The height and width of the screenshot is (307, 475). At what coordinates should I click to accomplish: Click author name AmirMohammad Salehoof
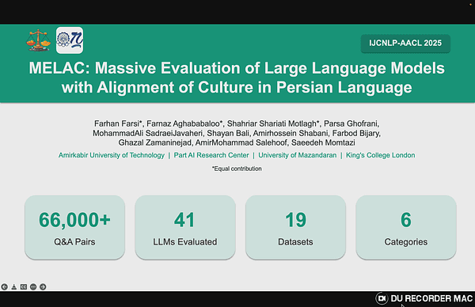(241, 142)
